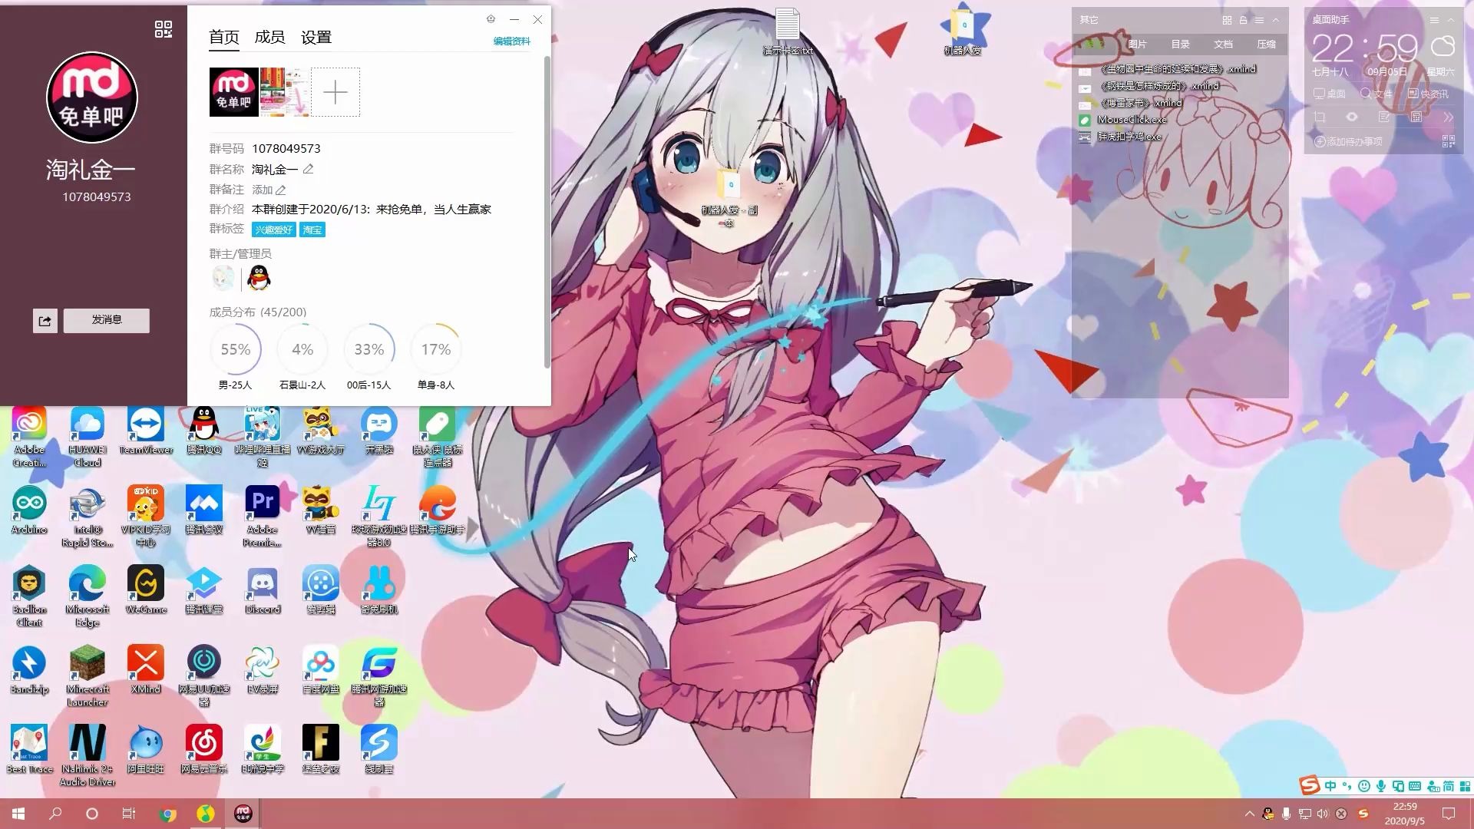This screenshot has width=1474, height=829.
Task: Click 添加待办事项 in 桌面助手
Action: (x=1349, y=142)
